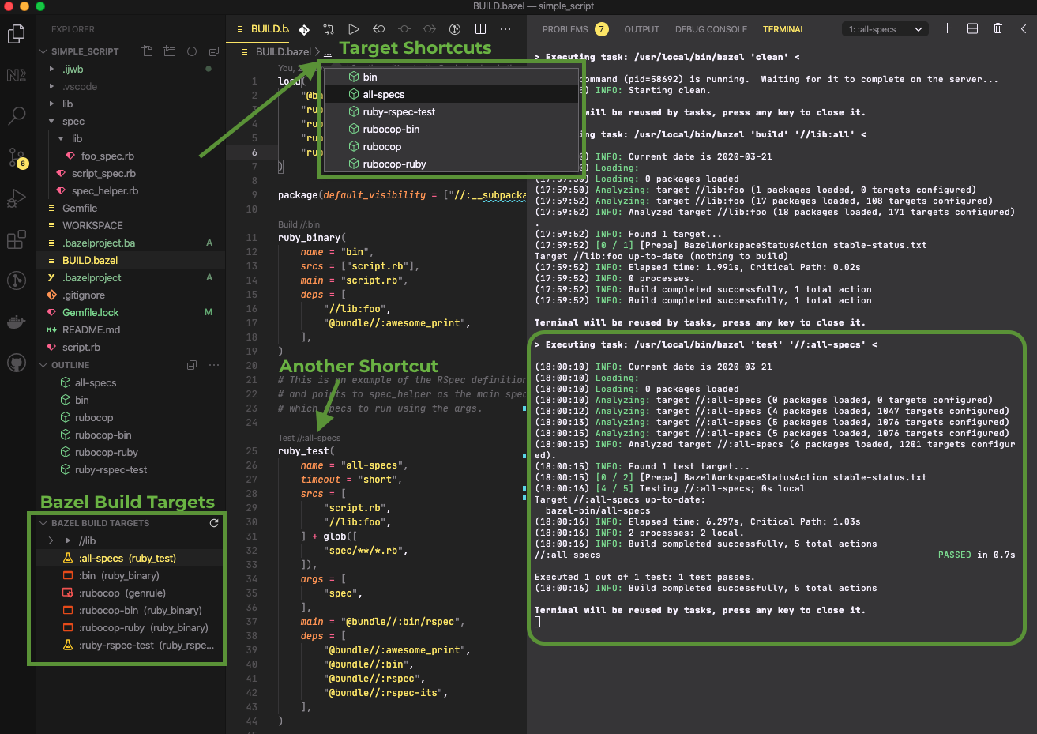
Task: Open the GitHub view in activity bar
Action: (x=17, y=363)
